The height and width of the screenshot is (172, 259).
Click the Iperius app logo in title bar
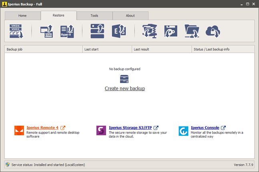coord(4,4)
